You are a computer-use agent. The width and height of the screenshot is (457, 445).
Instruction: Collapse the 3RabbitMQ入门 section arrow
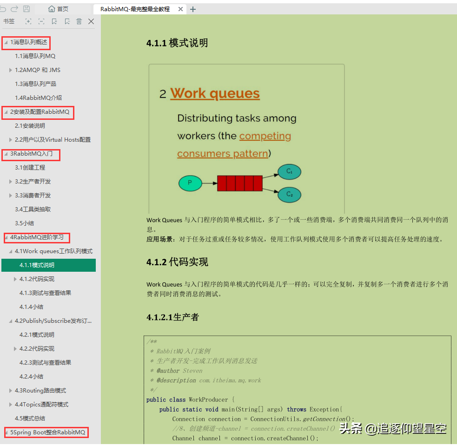click(x=6, y=154)
